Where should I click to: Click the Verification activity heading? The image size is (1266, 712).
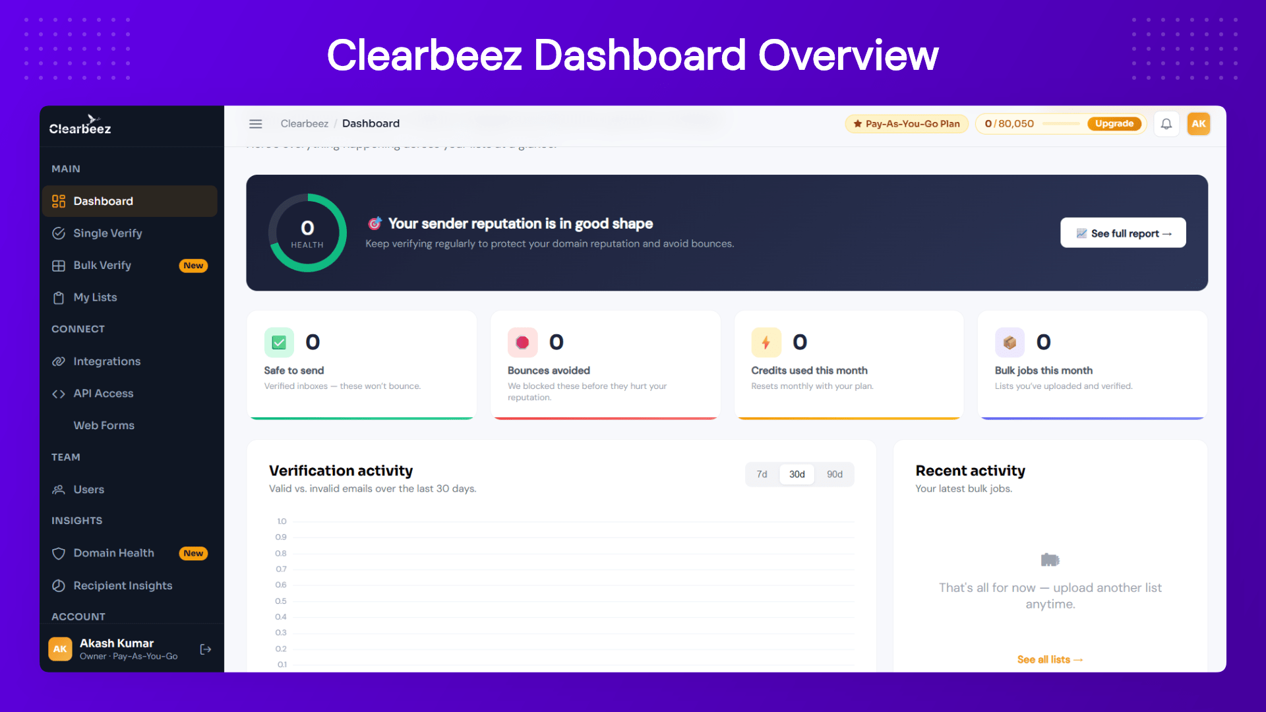[341, 471]
